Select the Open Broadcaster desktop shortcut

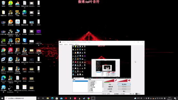pos(11,89)
